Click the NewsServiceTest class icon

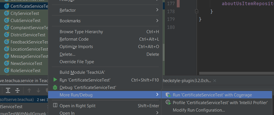click(7, 63)
